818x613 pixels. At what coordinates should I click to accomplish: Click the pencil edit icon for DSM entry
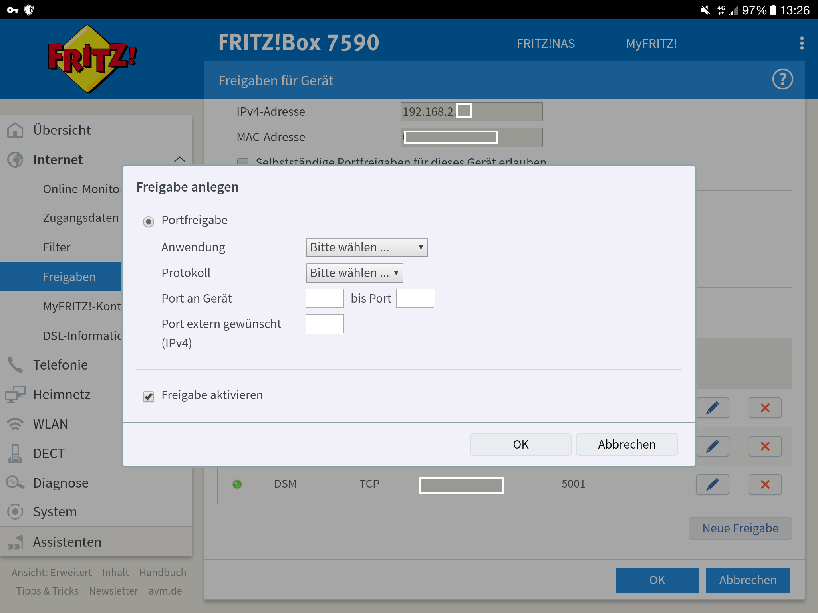click(x=712, y=484)
